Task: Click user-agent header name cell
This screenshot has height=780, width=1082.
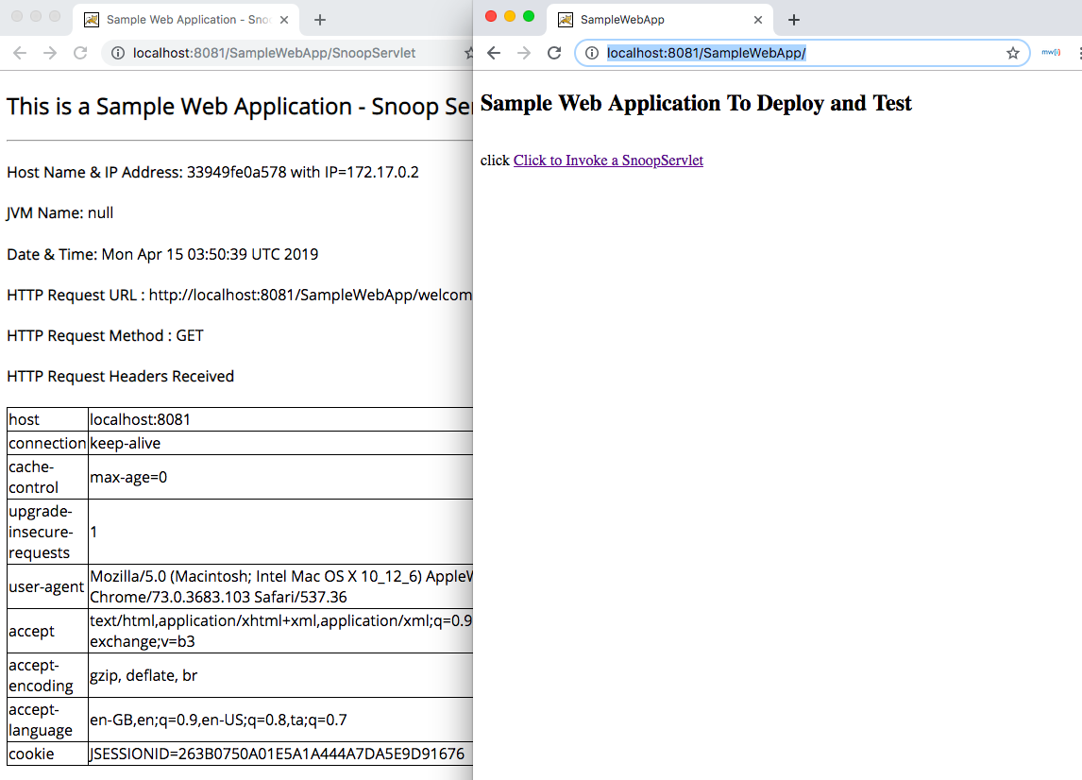Action: [x=47, y=586]
